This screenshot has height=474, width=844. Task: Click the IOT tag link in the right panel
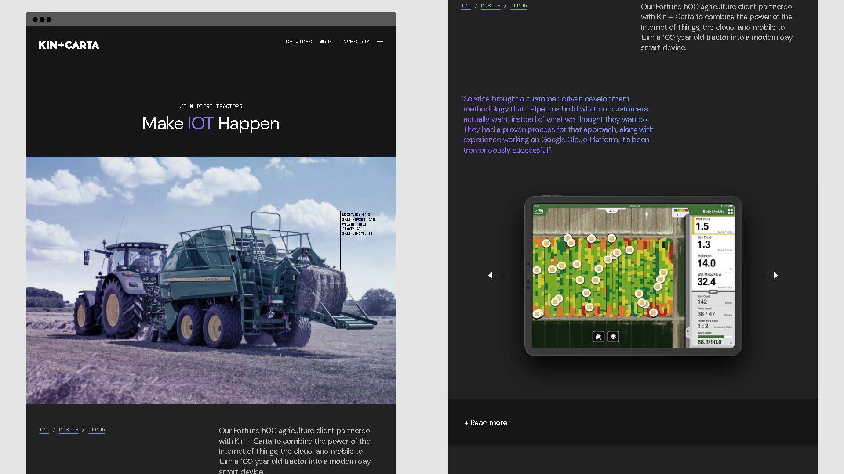point(466,6)
